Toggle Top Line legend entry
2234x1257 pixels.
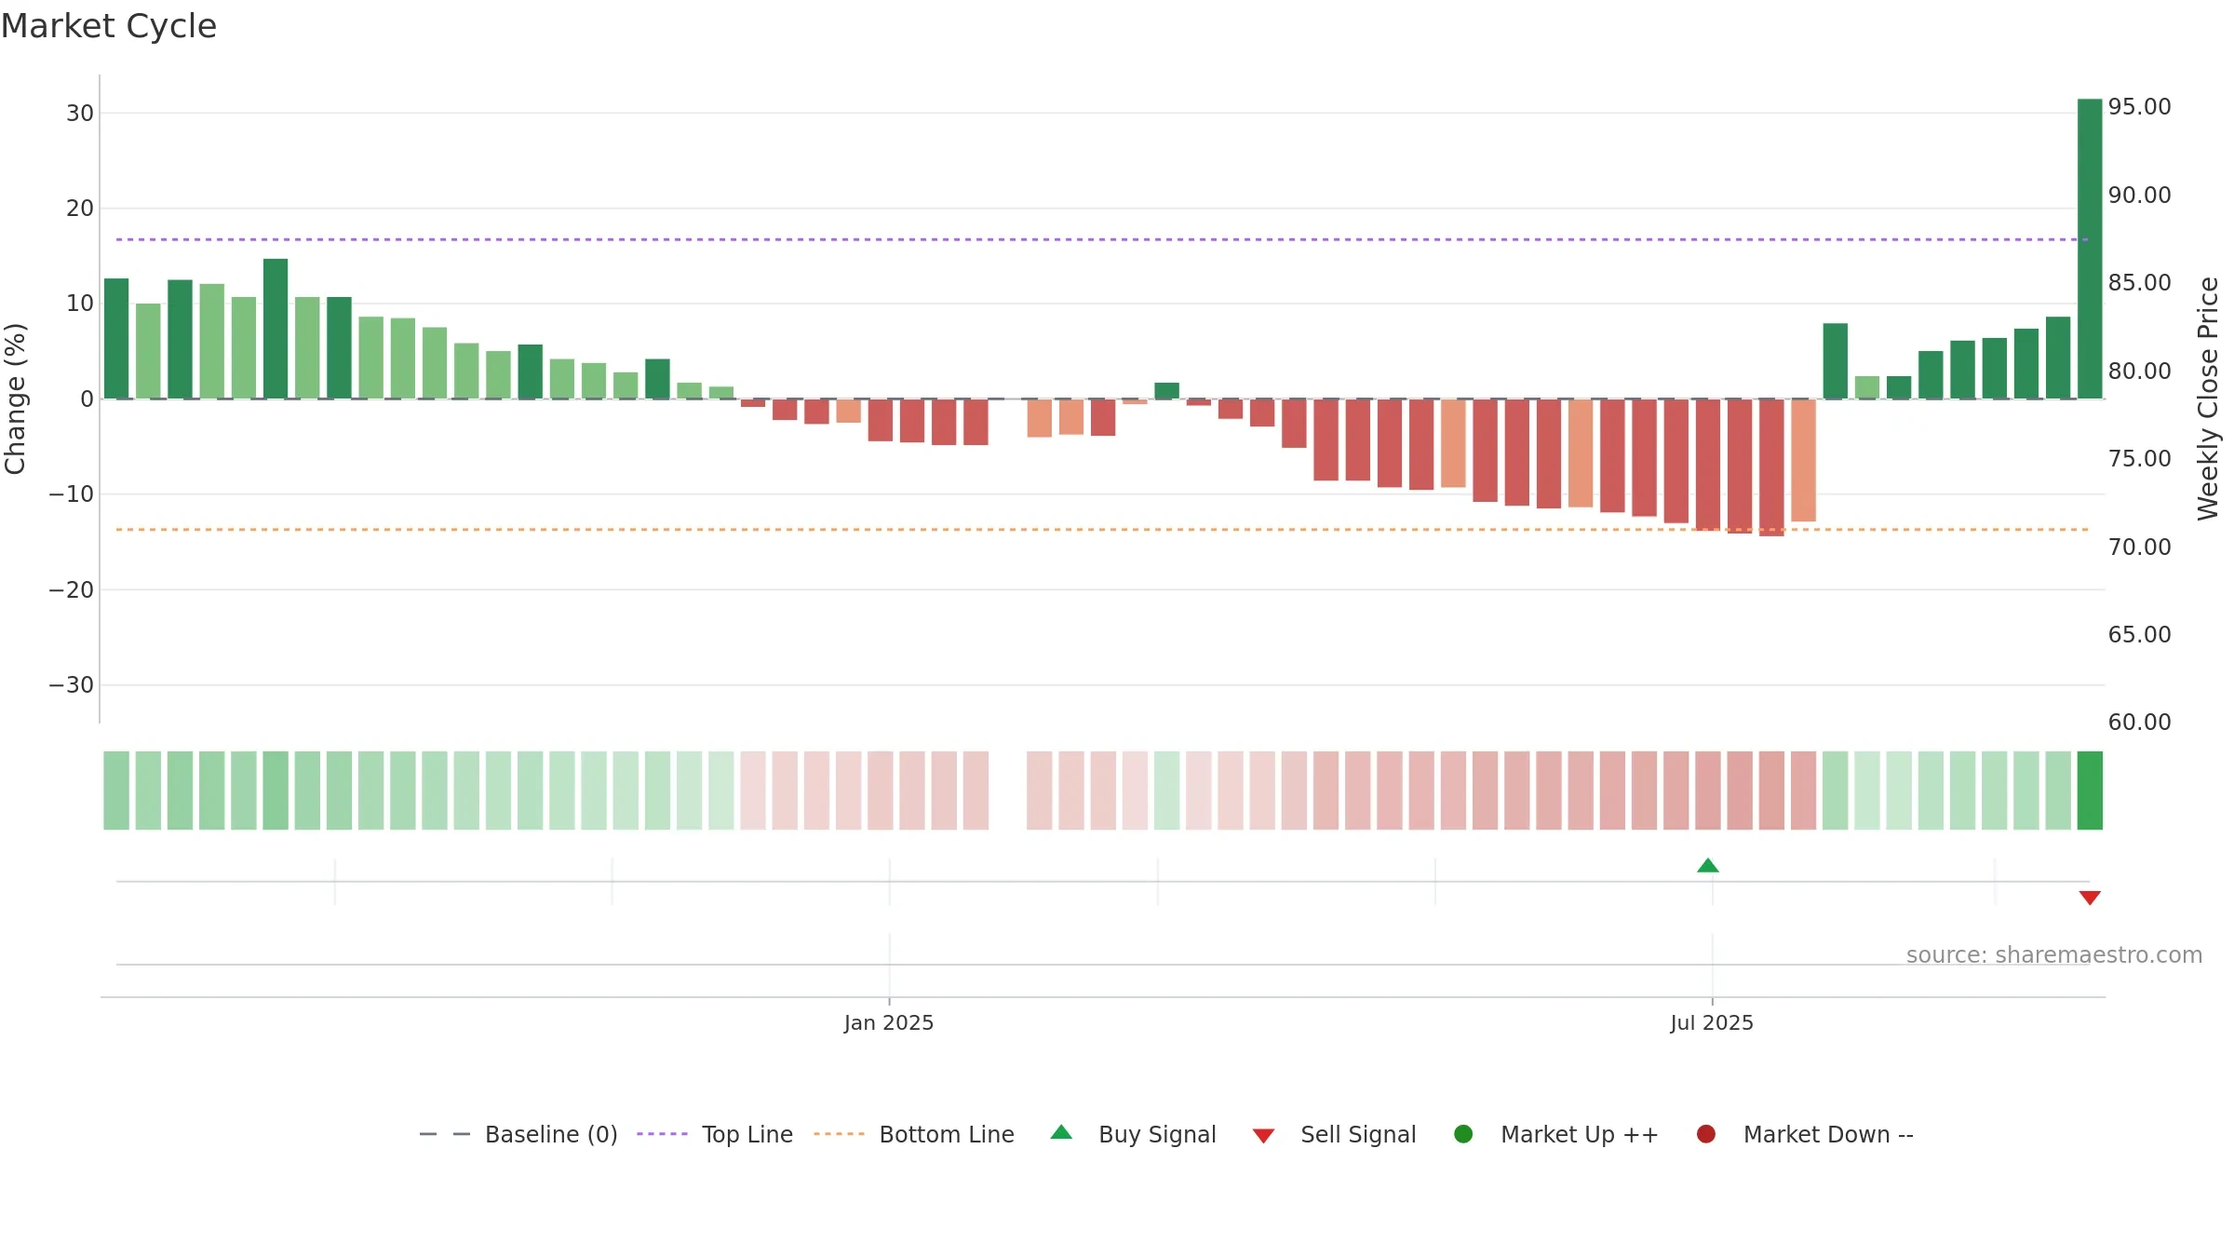(x=715, y=1134)
